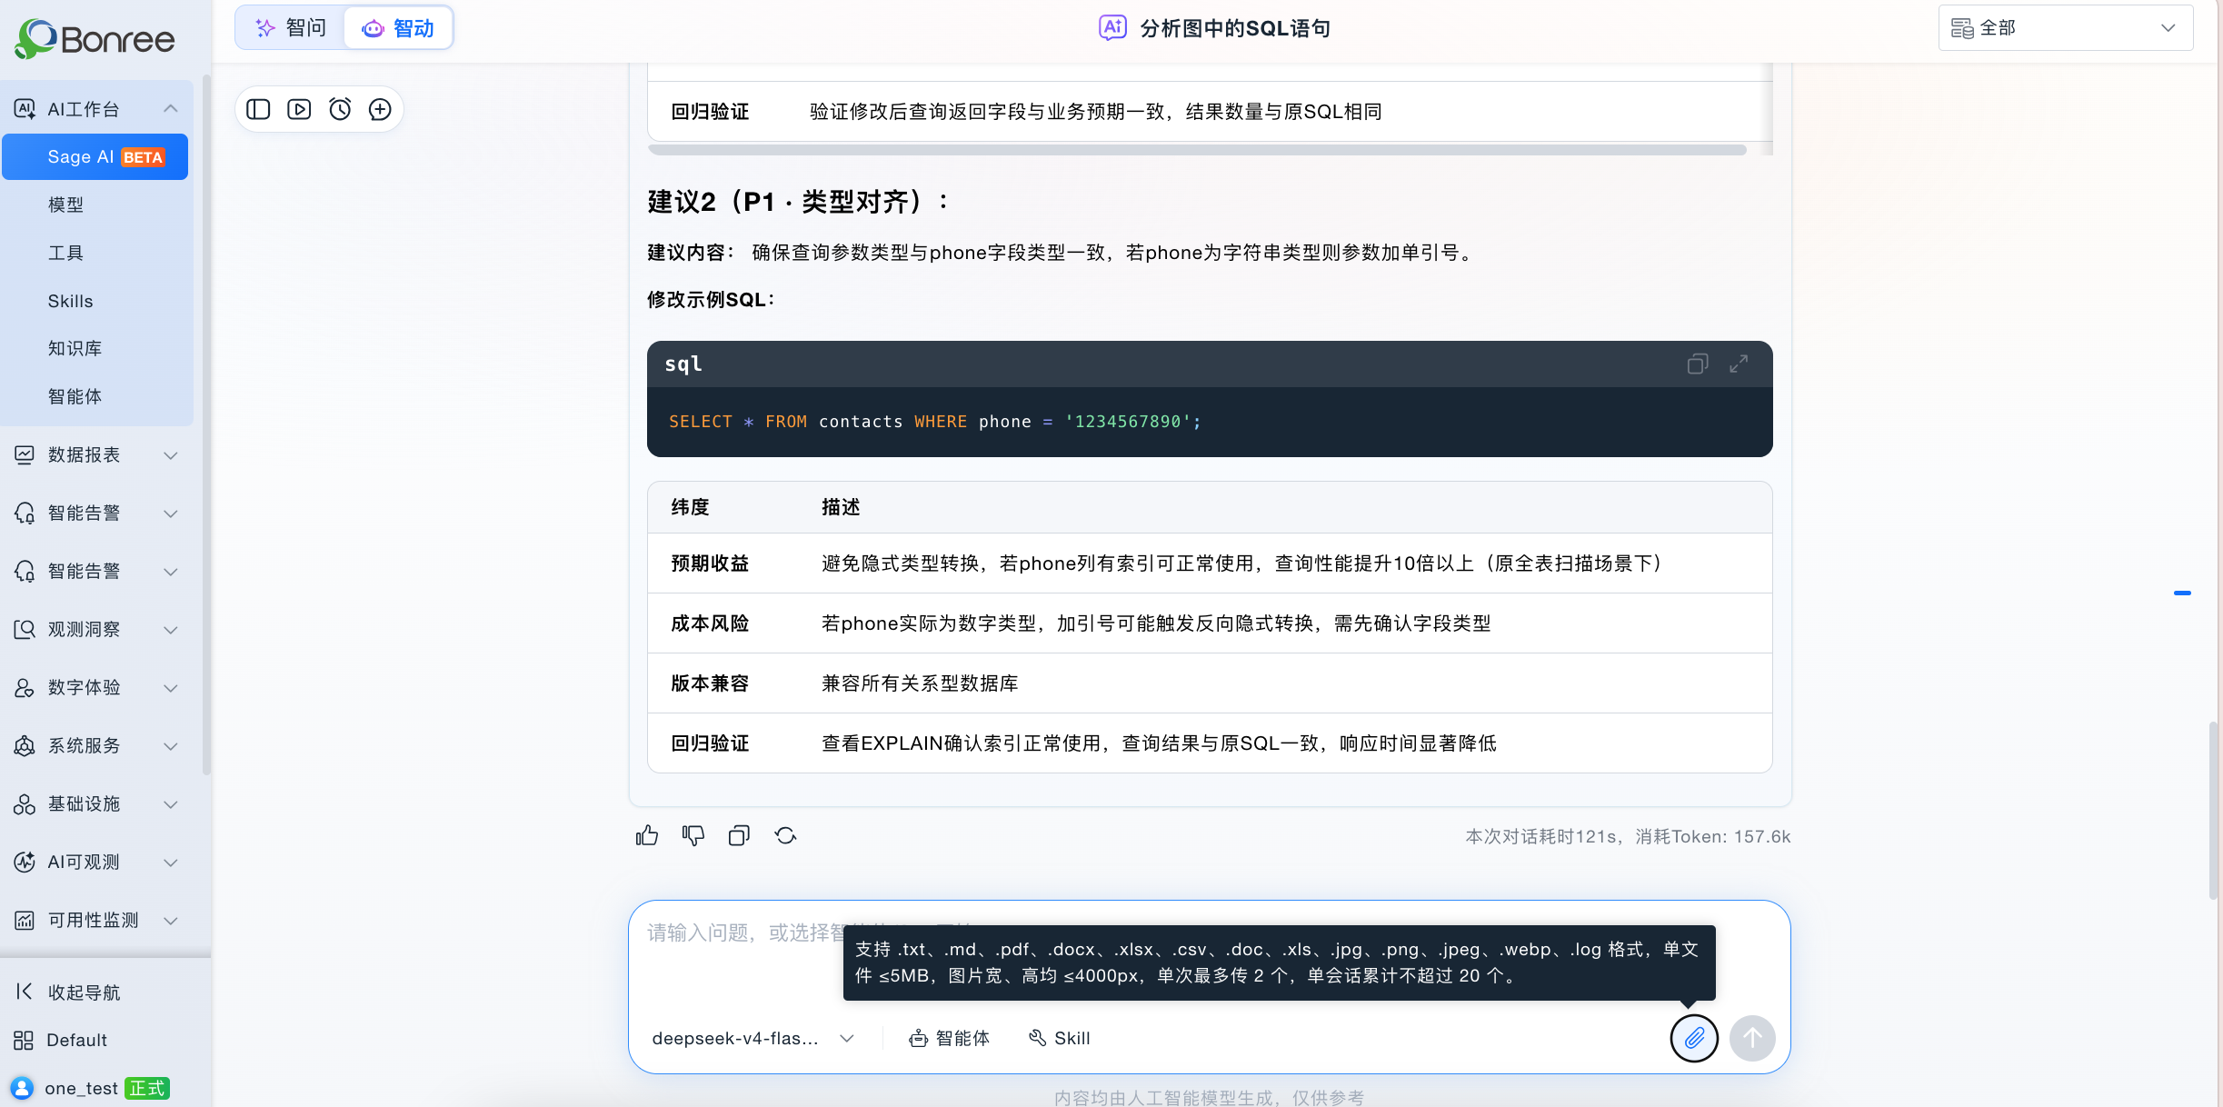Click the main page vertical scrollbar
This screenshot has height=1107, width=2223.
pos(2213,809)
